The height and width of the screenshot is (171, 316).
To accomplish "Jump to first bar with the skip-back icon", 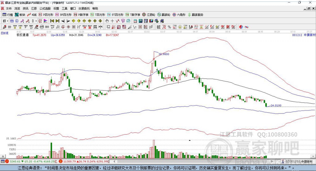I will tap(52, 21).
